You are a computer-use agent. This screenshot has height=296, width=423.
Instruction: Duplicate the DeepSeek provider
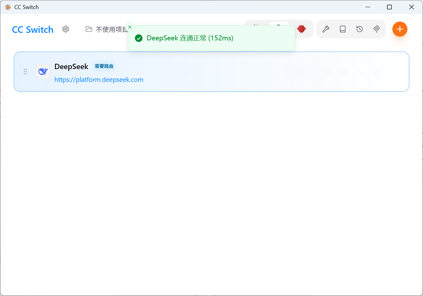point(343,72)
